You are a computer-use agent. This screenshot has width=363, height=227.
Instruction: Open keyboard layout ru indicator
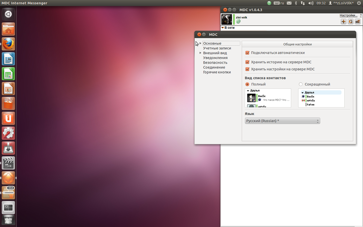pyautogui.click(x=279, y=3)
